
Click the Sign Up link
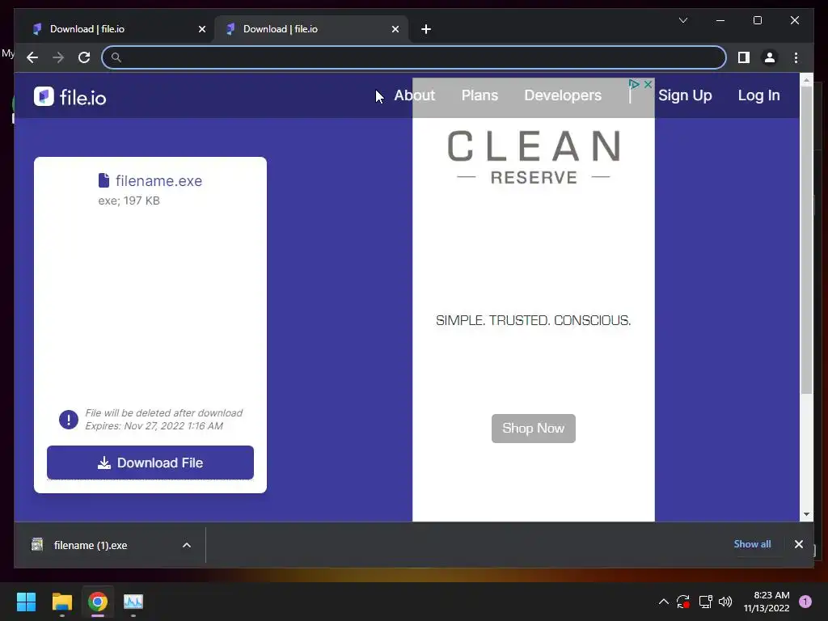coord(685,95)
